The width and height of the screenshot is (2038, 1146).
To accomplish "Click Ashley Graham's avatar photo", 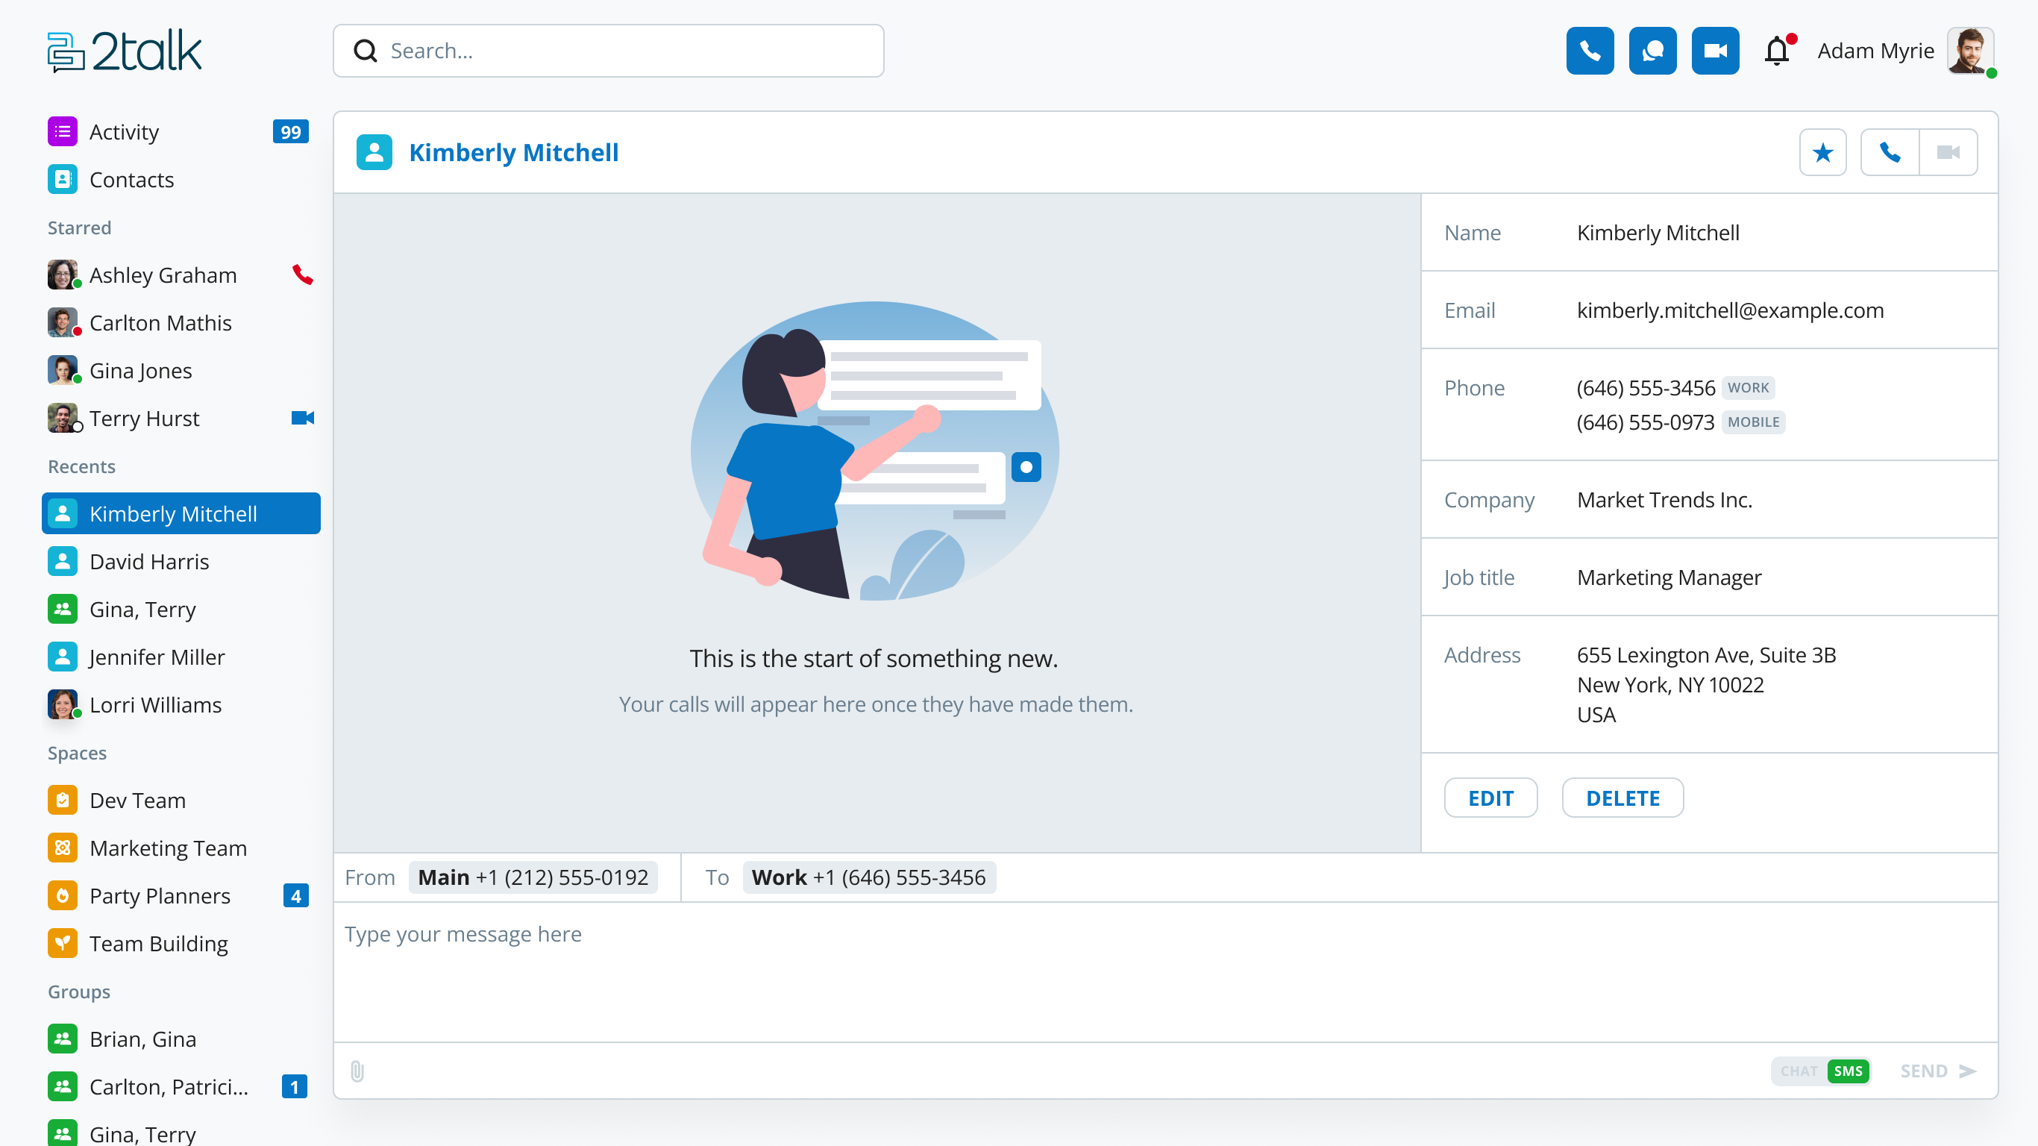I will (x=63, y=275).
